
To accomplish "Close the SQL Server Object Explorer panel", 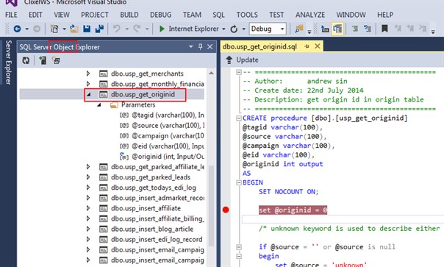I will tap(210, 47).
